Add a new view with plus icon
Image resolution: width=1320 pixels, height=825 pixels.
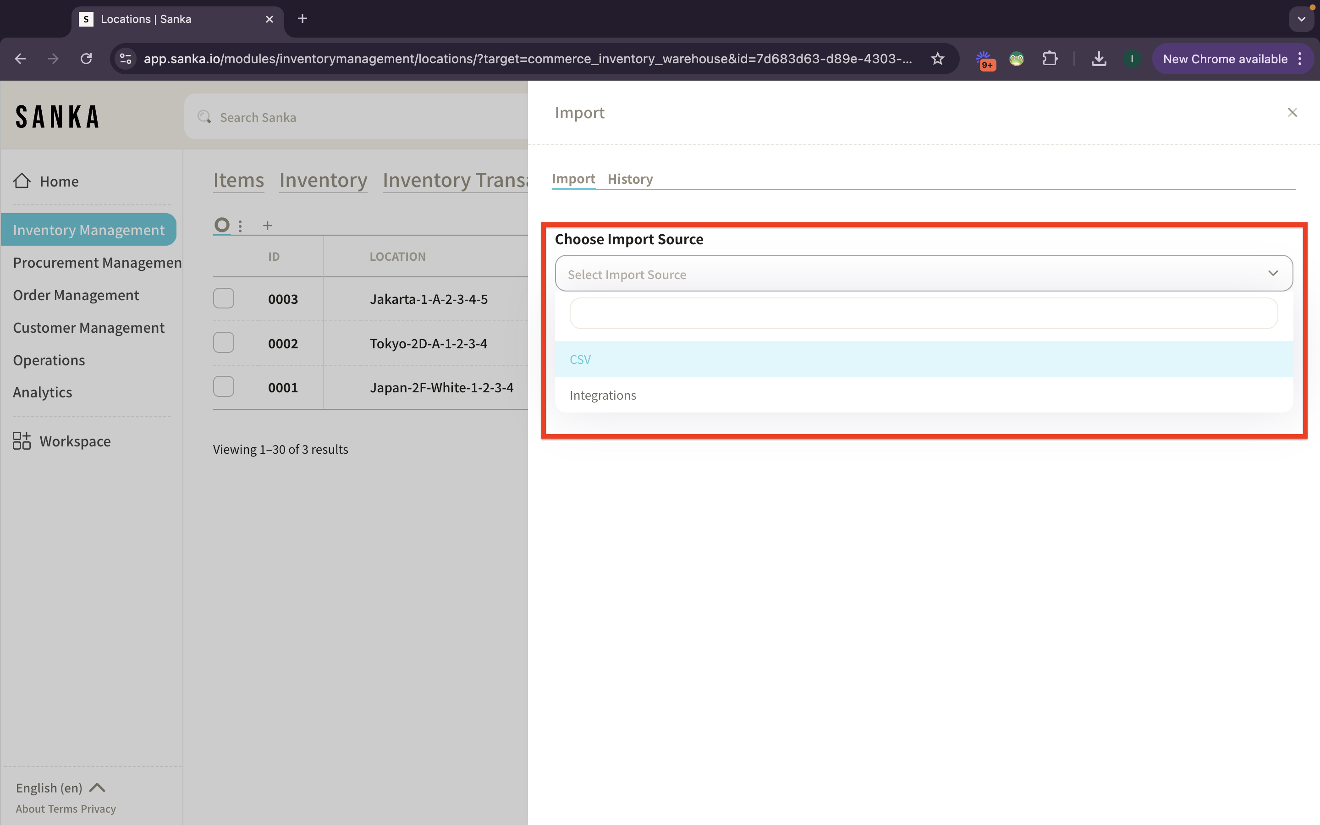(x=267, y=225)
